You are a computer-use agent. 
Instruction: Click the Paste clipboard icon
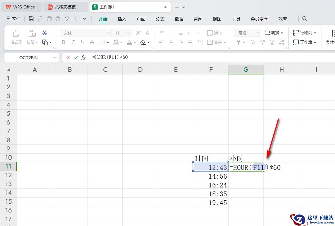pos(32,33)
